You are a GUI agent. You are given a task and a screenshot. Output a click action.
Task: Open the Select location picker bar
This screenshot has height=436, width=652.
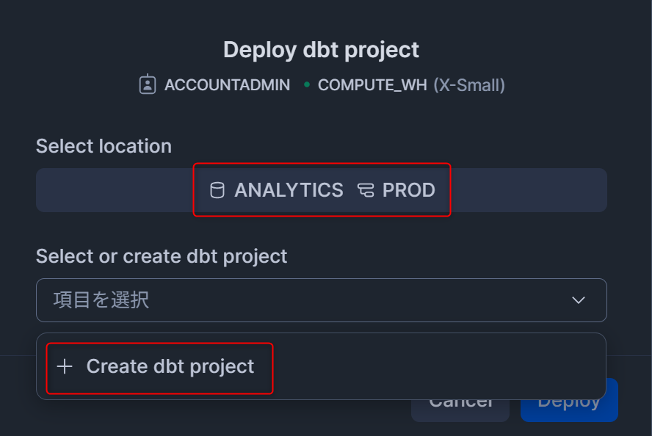[x=322, y=190]
